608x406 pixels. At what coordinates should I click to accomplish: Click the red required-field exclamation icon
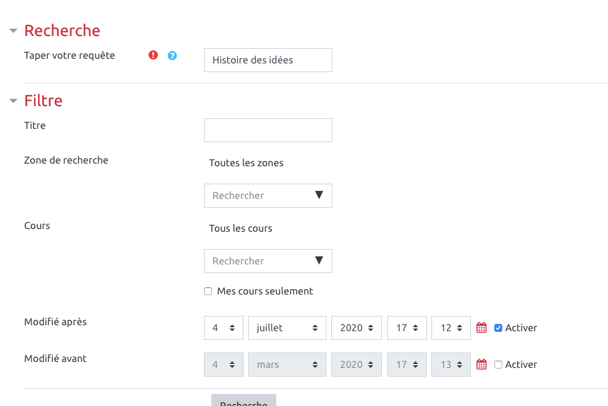(x=153, y=55)
